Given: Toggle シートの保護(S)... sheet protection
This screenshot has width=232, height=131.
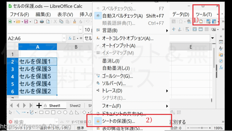Looking at the screenshot, I should click(x=118, y=121).
